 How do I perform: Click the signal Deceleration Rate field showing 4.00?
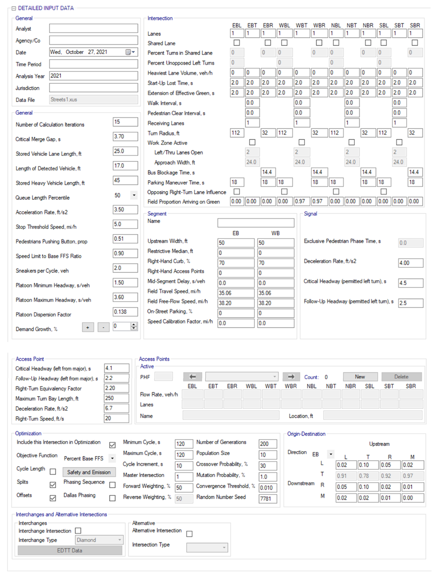coord(411,263)
